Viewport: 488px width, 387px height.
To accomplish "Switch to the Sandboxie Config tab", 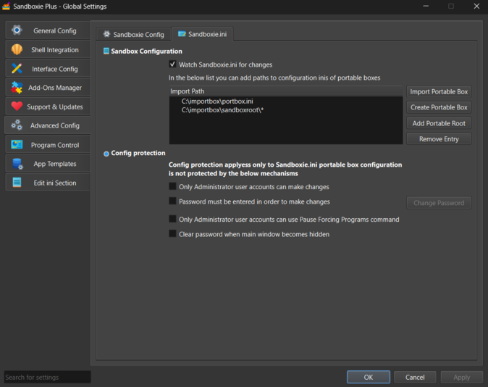I will [134, 34].
